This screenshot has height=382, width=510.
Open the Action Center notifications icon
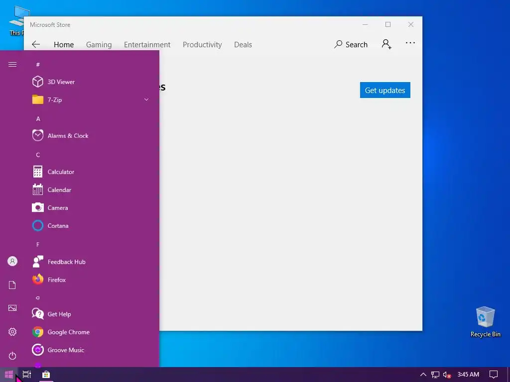(x=494, y=375)
